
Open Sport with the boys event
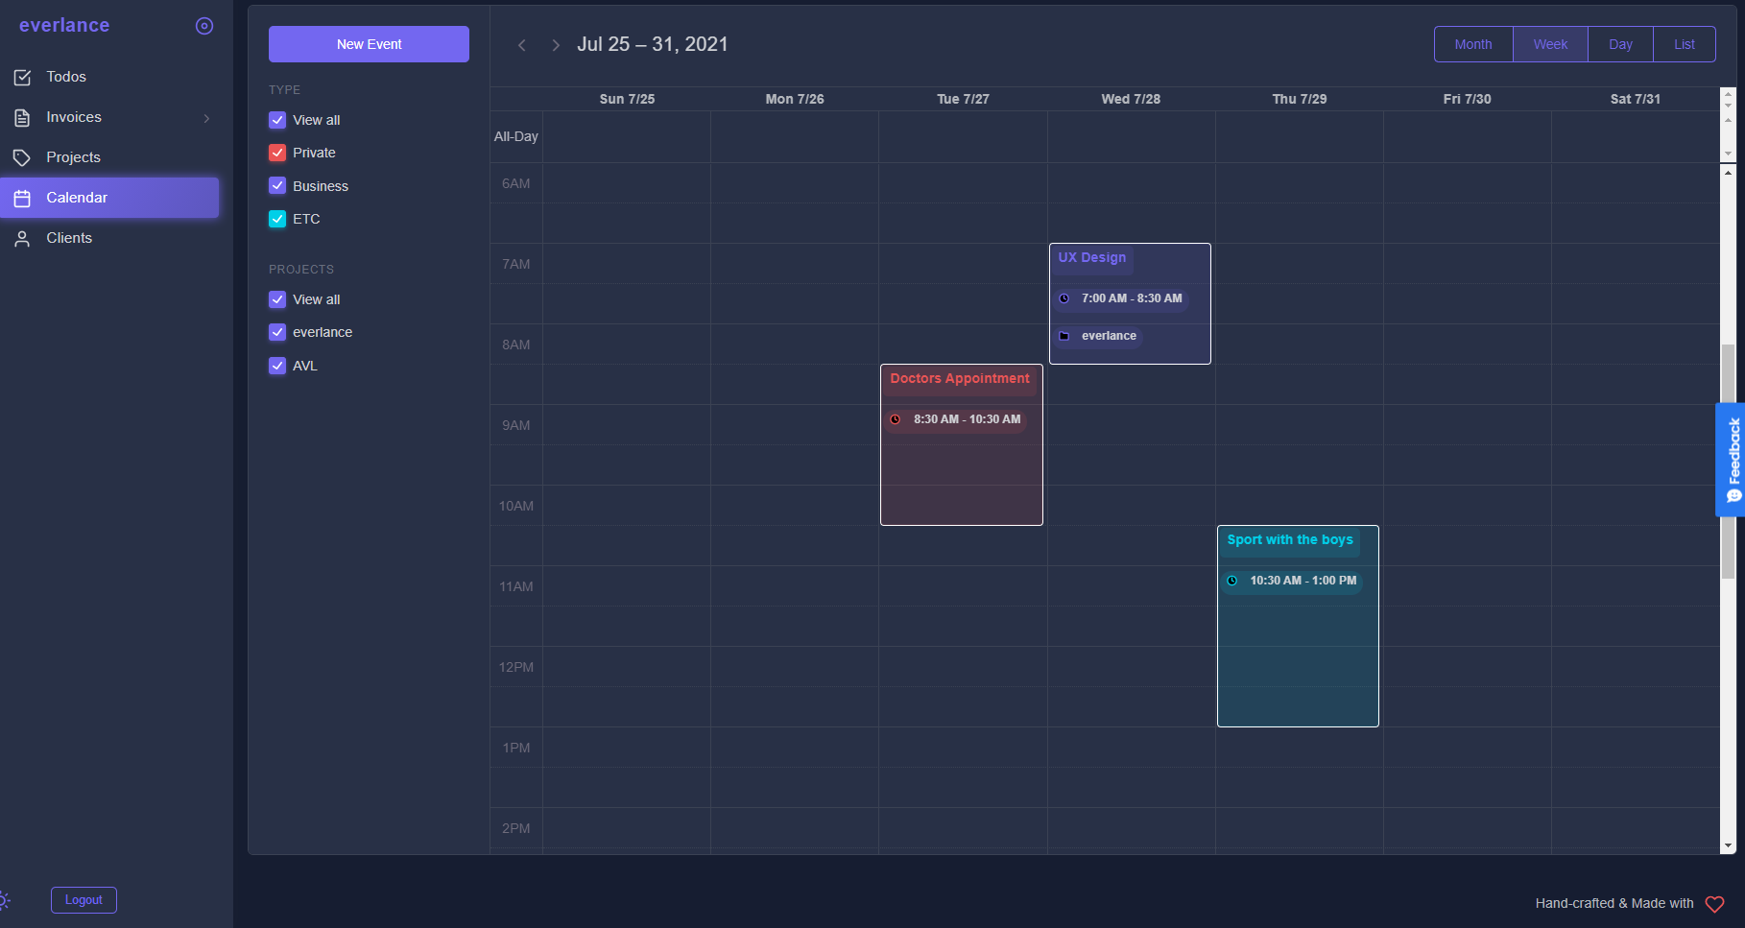[x=1298, y=627]
